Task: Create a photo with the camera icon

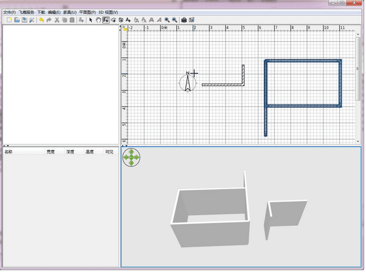Action: point(184,20)
